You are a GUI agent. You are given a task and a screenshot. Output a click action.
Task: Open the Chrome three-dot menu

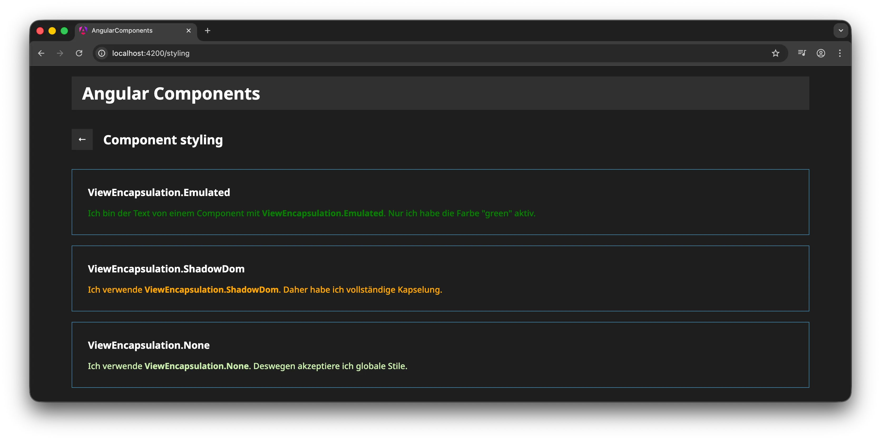(x=840, y=53)
